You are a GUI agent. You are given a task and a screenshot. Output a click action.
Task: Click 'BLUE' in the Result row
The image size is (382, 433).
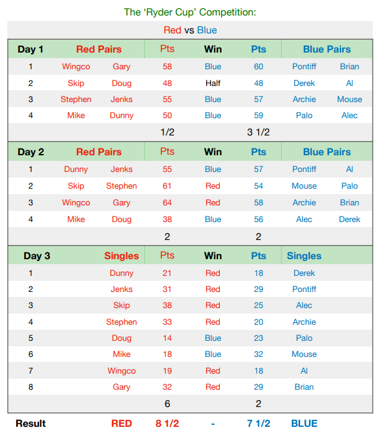[x=304, y=423]
